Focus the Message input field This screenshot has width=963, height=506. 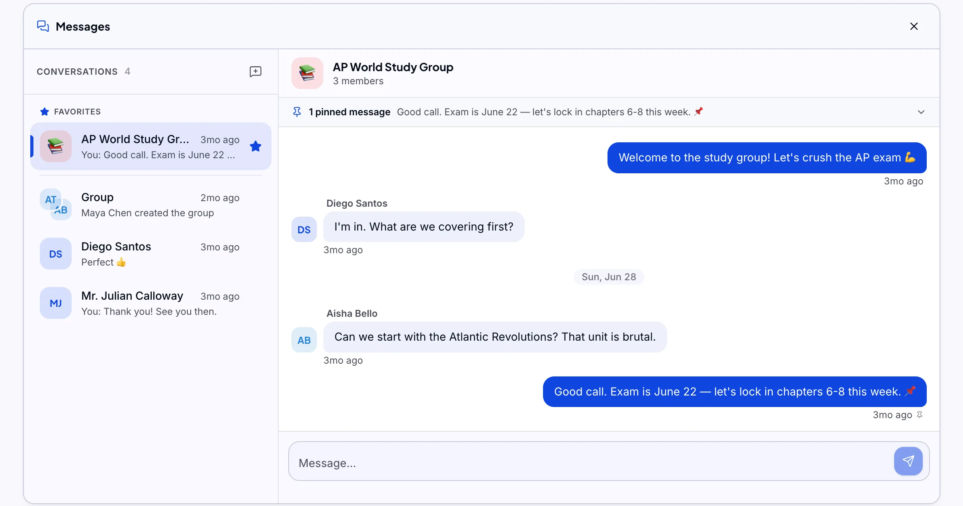pyautogui.click(x=591, y=461)
